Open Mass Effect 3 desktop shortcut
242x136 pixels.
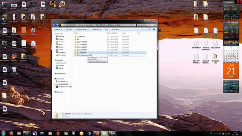[5, 58]
